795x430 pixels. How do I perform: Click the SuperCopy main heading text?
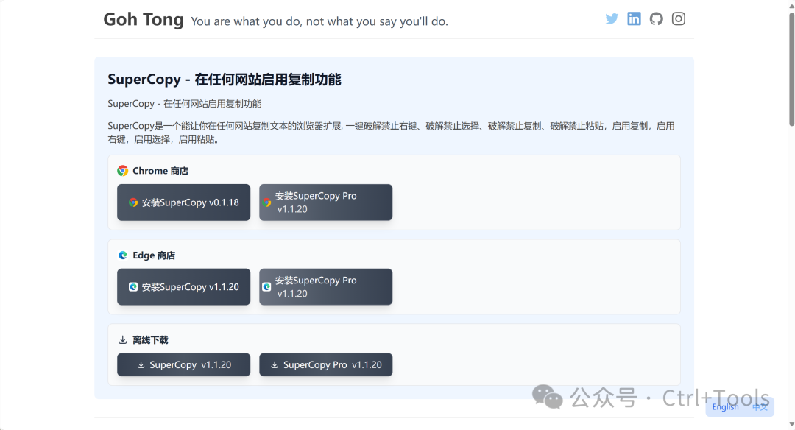click(x=225, y=80)
